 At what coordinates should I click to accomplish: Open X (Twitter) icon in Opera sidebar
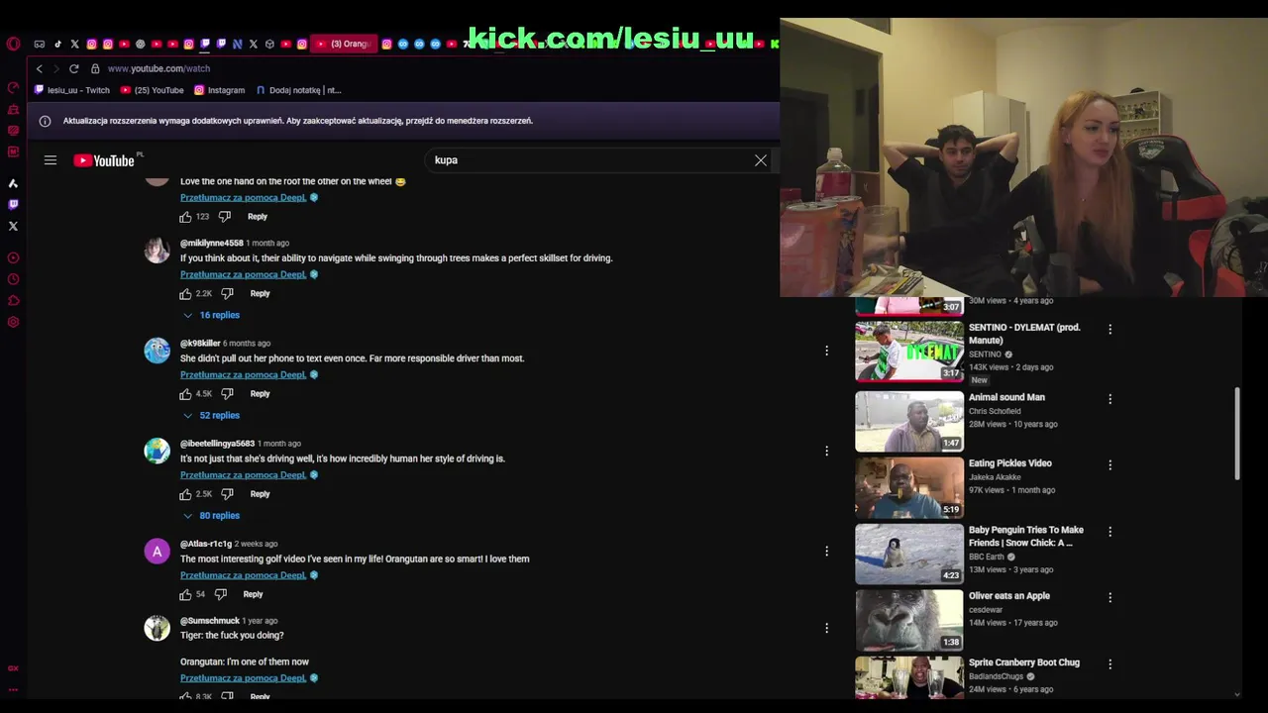(13, 227)
